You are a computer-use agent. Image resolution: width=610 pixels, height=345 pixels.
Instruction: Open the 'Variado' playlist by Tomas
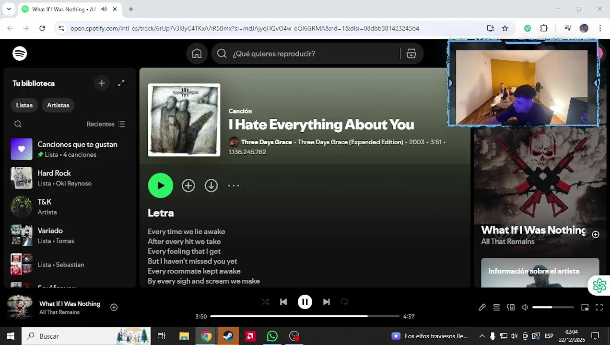pos(70,236)
